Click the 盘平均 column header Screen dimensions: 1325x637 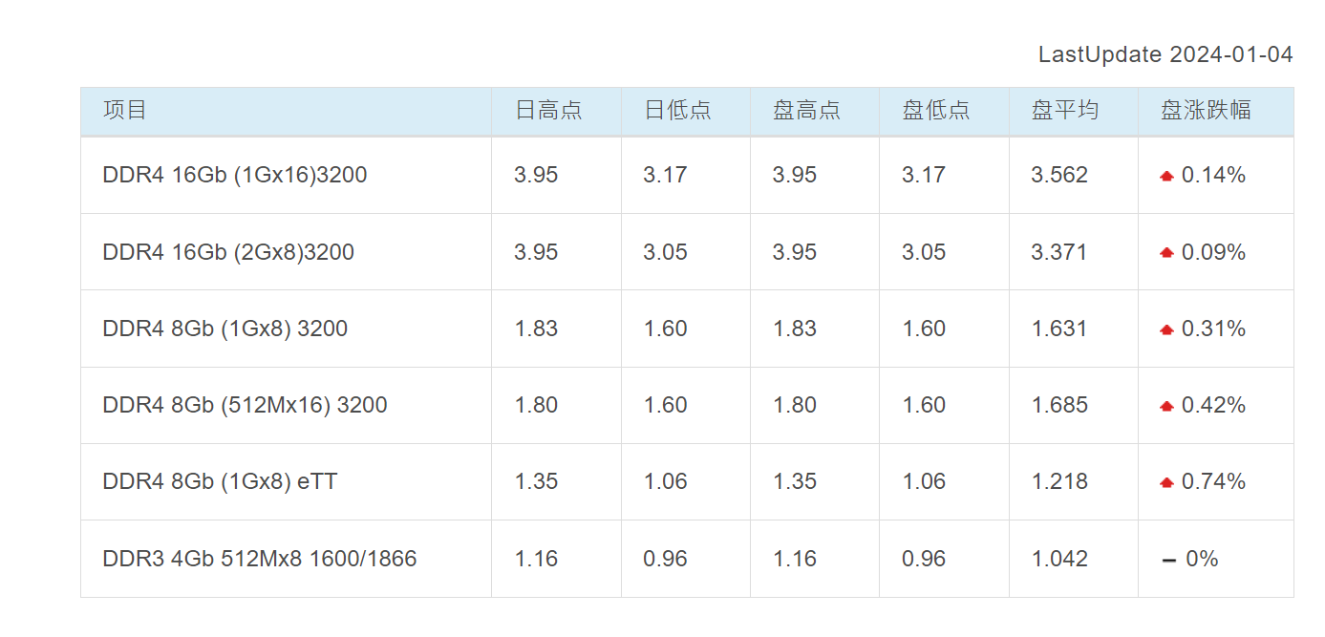(1064, 110)
